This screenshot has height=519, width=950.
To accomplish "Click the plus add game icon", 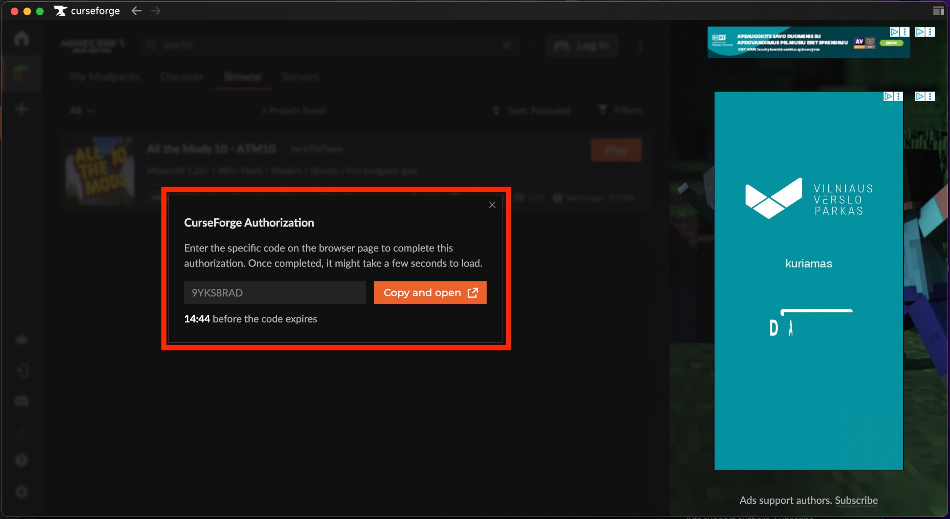I will (22, 109).
